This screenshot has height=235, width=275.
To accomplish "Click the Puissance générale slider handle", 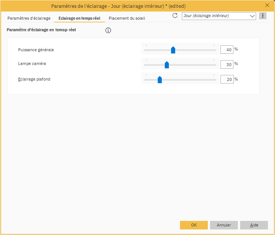I will [x=173, y=50].
